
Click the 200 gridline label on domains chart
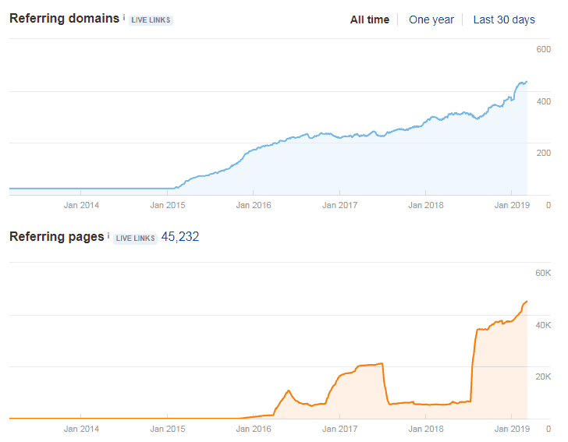pyautogui.click(x=543, y=153)
